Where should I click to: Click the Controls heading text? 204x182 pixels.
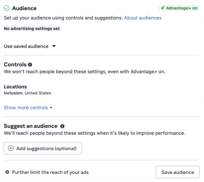tap(15, 64)
